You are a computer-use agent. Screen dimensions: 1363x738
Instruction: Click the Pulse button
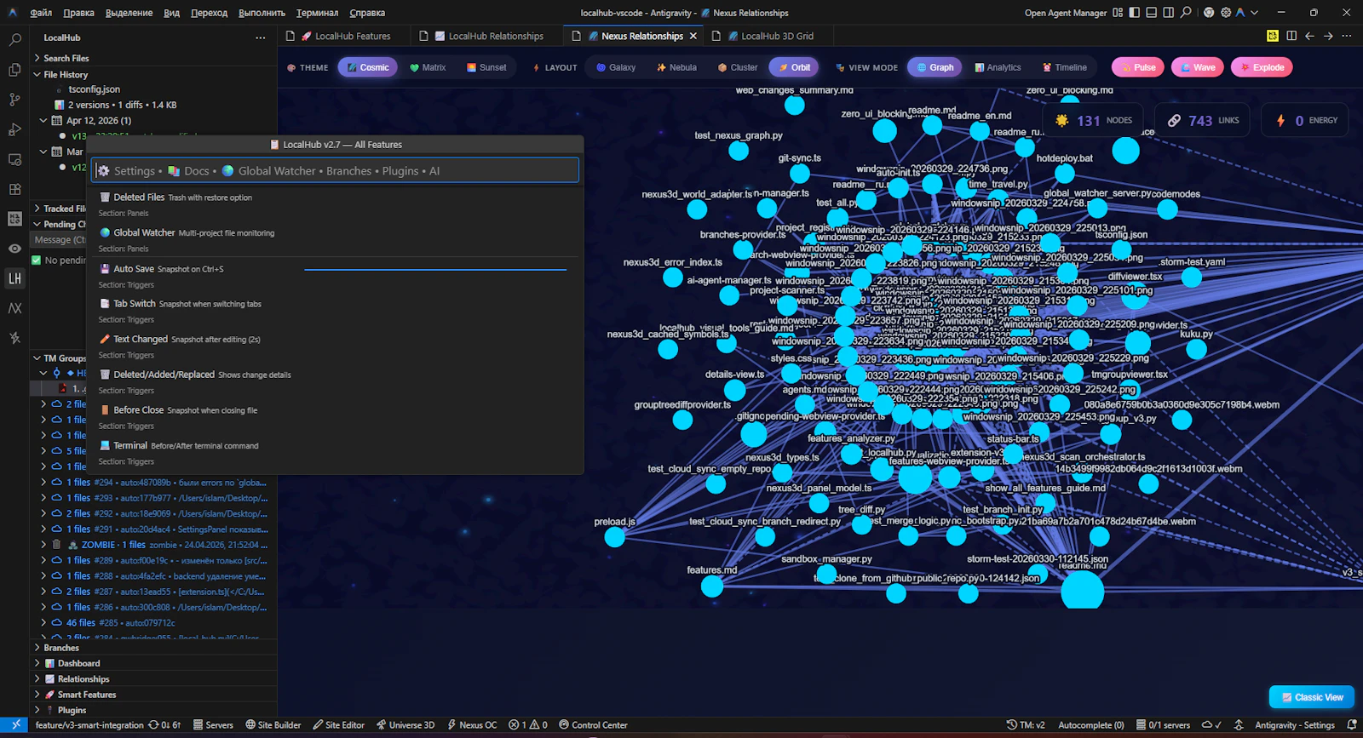pos(1138,67)
